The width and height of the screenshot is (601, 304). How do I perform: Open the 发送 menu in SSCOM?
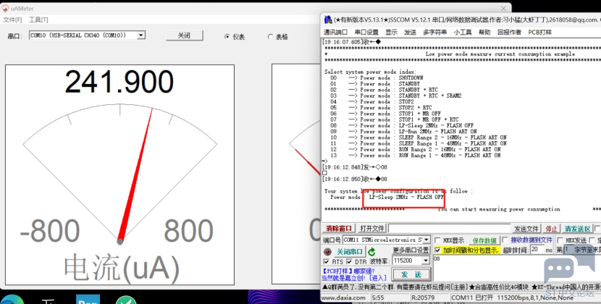tap(410, 32)
